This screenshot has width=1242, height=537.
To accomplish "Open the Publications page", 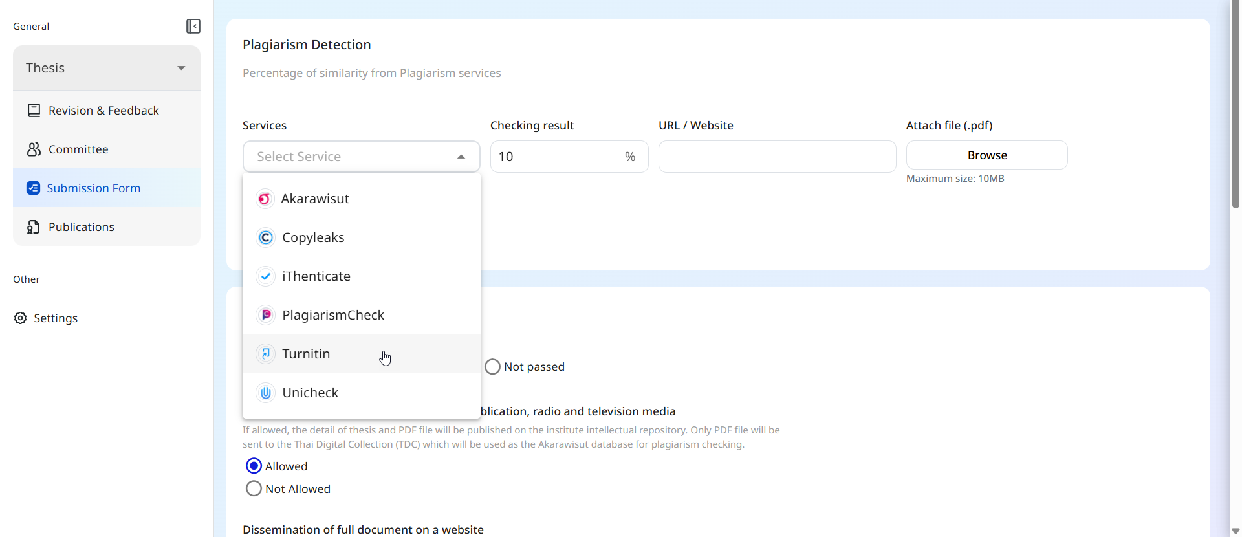I will pos(107,227).
